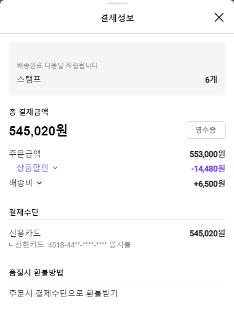Close the 결제정보 sheet with X
The width and height of the screenshot is (234, 331).
219,18
